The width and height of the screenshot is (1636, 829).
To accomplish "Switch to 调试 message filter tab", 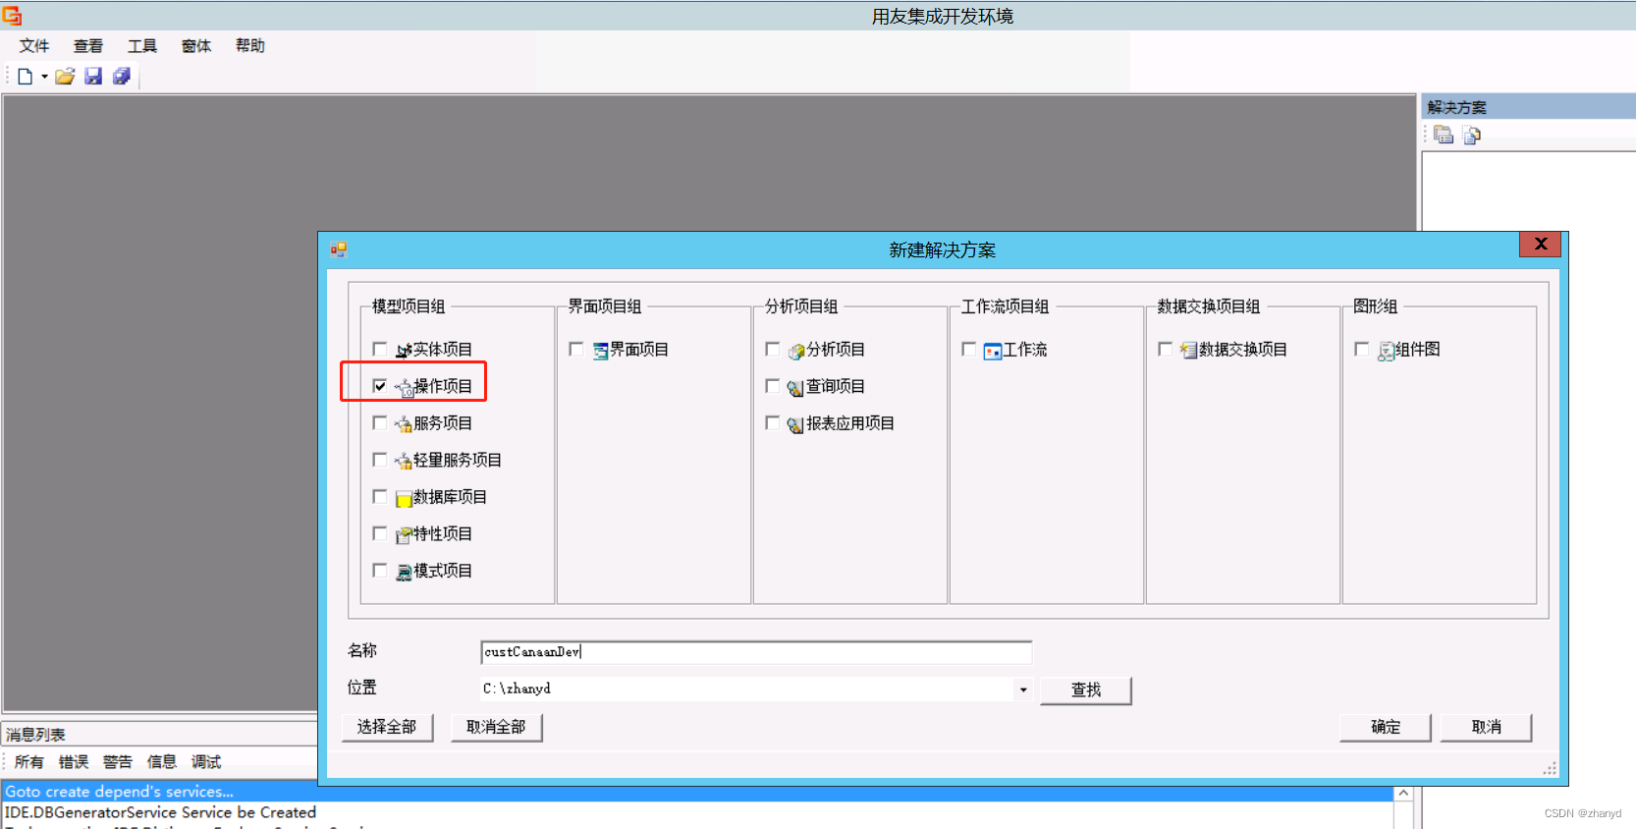I will tap(206, 762).
